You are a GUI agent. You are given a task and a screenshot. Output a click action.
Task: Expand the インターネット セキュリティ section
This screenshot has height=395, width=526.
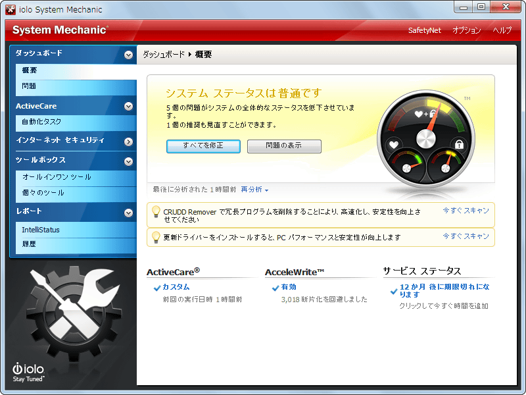click(128, 142)
